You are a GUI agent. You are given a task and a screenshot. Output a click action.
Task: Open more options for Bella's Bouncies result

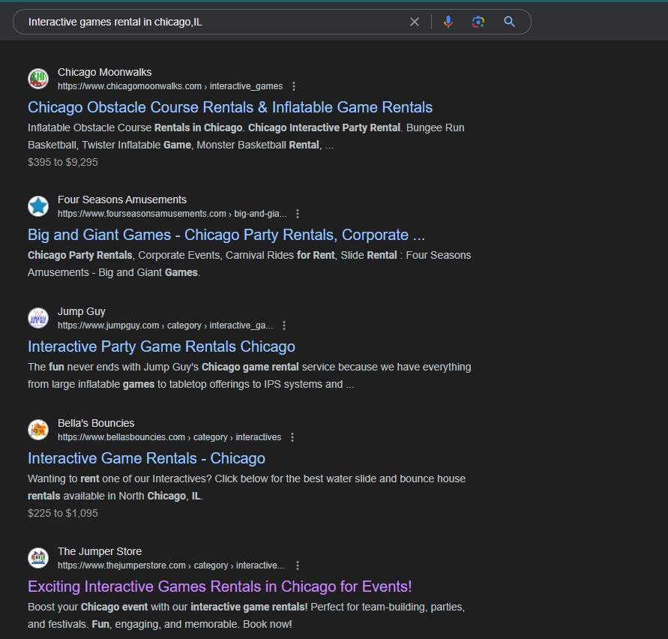(292, 437)
